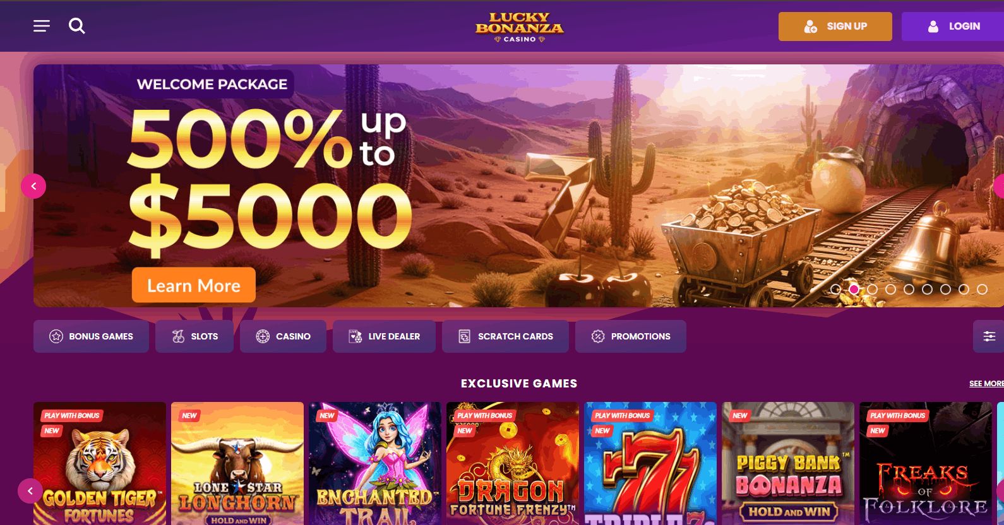Select the Slots category
The image size is (1004, 525).
tap(194, 336)
